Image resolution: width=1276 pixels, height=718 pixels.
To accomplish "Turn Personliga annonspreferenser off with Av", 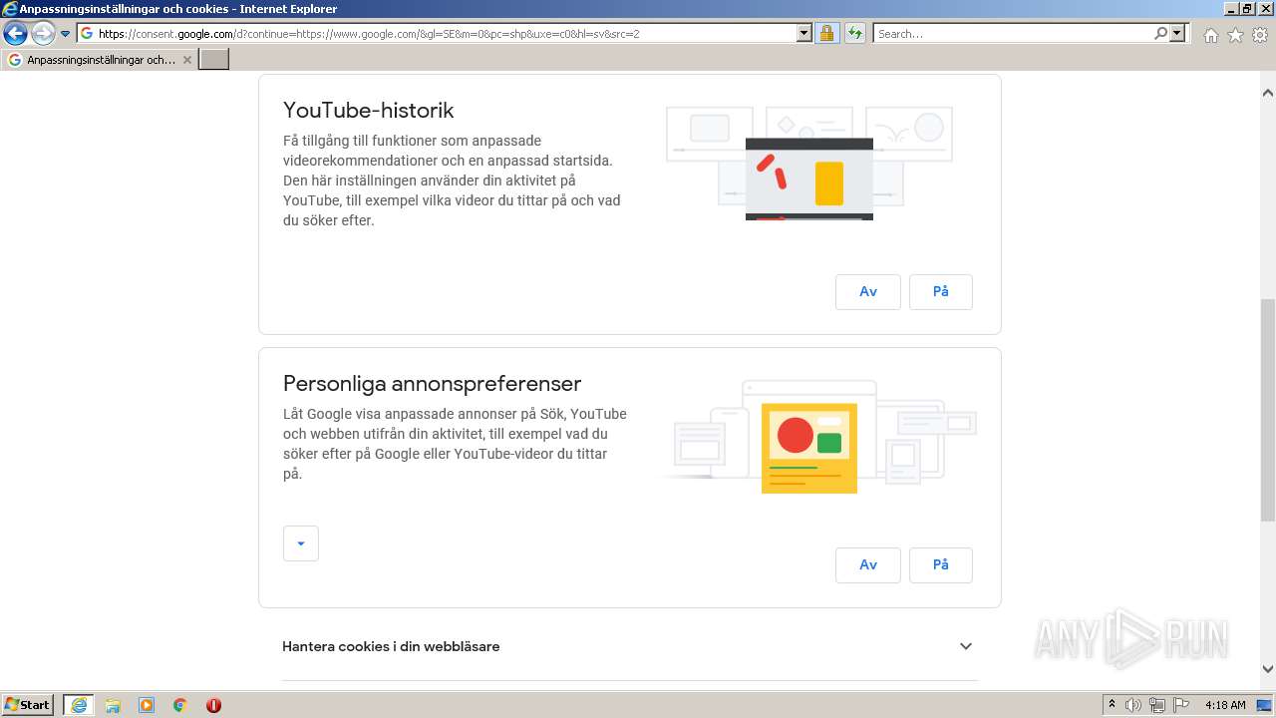I will click(868, 565).
